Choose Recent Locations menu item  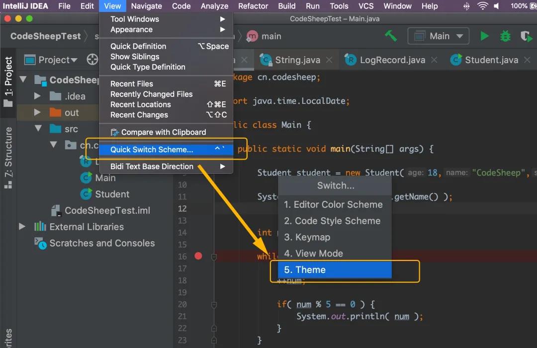[x=166, y=104]
